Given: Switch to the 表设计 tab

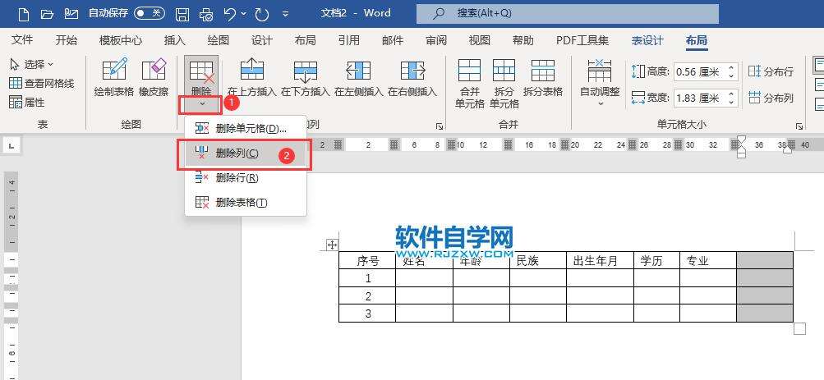Looking at the screenshot, I should click(x=647, y=40).
